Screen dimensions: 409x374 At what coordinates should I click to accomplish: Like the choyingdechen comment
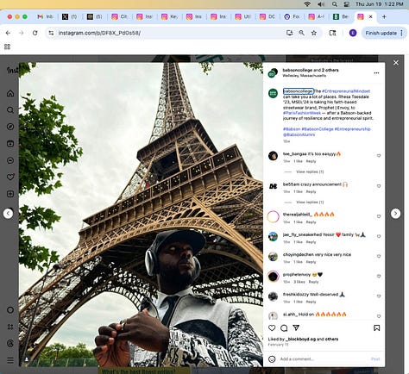[379, 256]
